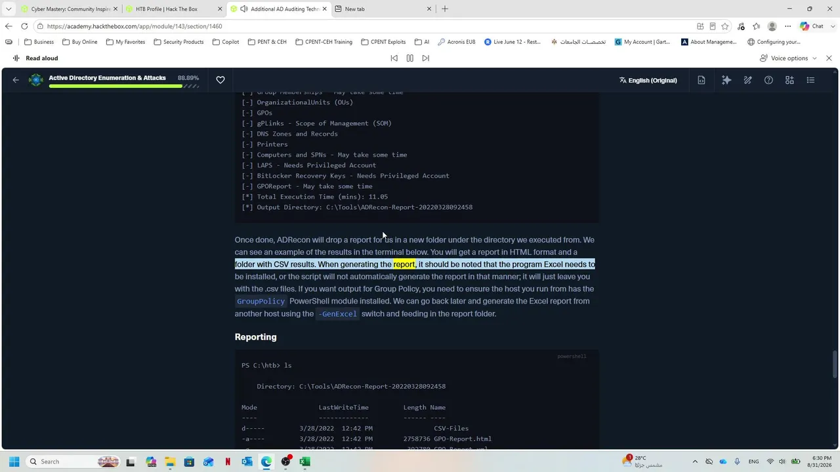Open the Live June 12 - Rest... bookmark
Image resolution: width=840 pixels, height=472 pixels.
pyautogui.click(x=513, y=42)
